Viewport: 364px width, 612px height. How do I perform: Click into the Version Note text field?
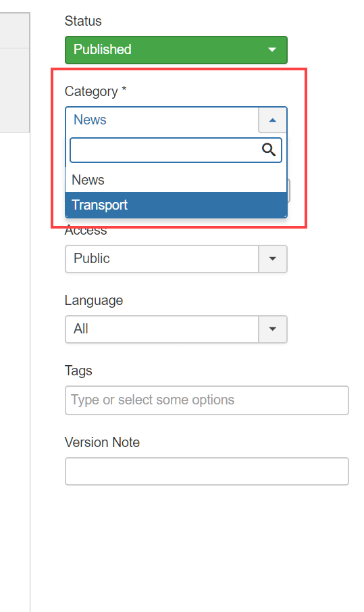pos(207,471)
